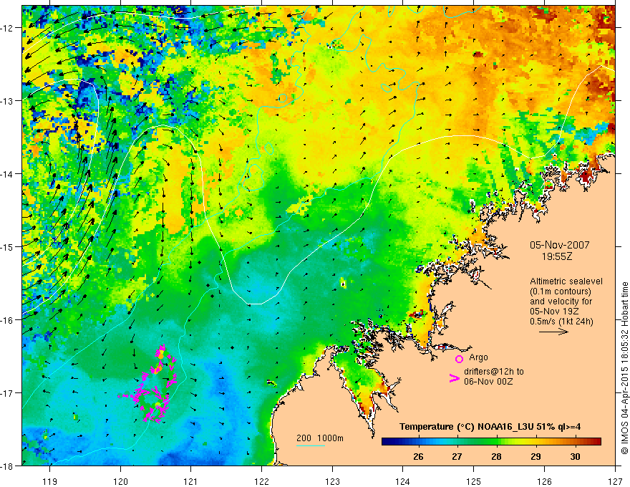The width and height of the screenshot is (630, 487).
Task: Click the '30' tick label under color bar
Action: [575, 456]
